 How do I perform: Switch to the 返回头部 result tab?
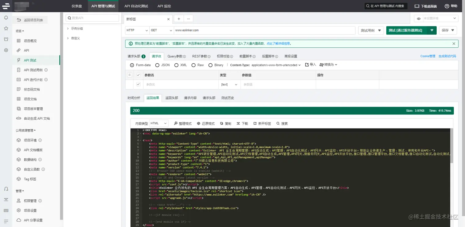pos(172,98)
